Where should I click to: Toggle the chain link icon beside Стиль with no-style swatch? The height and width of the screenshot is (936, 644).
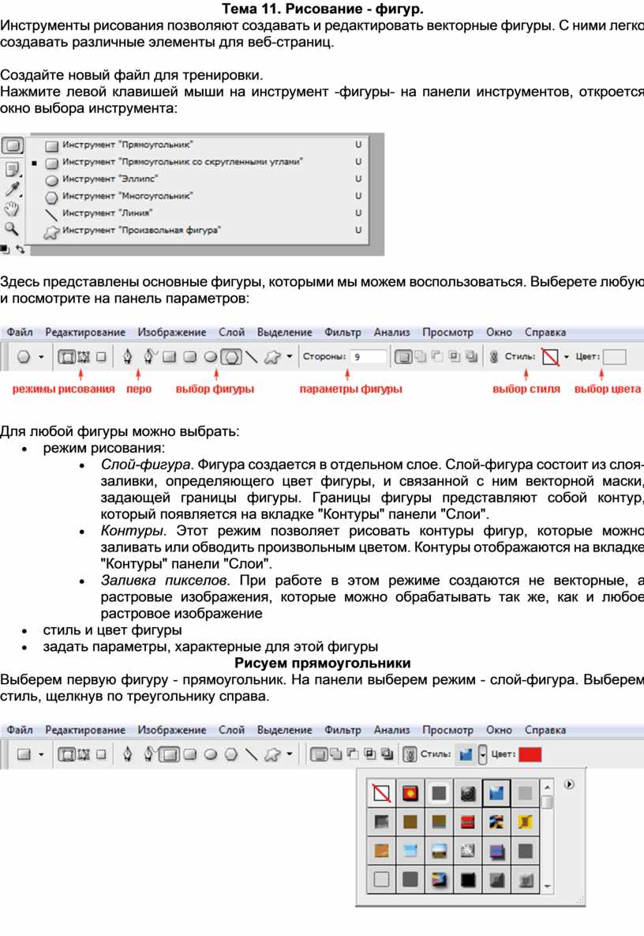click(494, 357)
